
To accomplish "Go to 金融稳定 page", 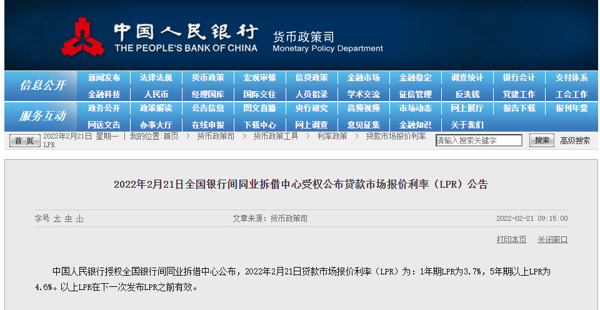I will click(x=415, y=78).
